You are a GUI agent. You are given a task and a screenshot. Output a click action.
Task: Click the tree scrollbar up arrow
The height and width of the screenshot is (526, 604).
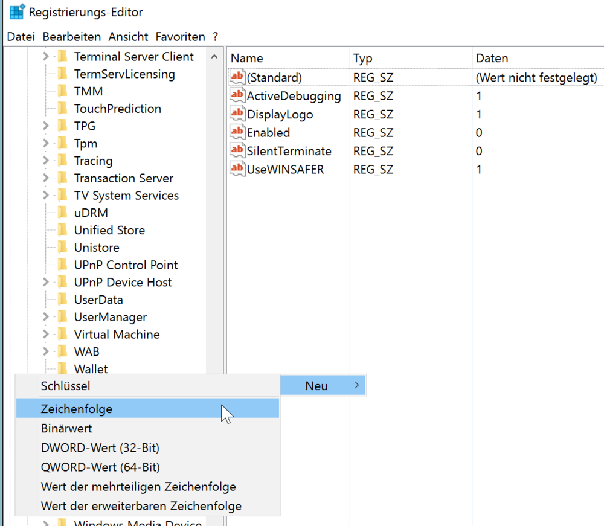pyautogui.click(x=214, y=57)
